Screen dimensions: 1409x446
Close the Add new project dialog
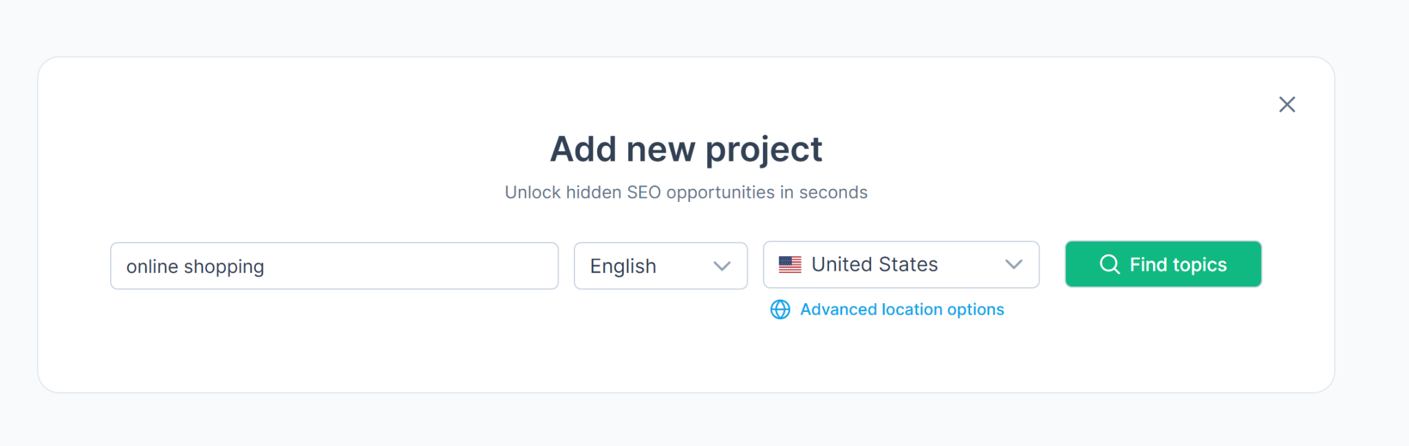click(x=1287, y=104)
